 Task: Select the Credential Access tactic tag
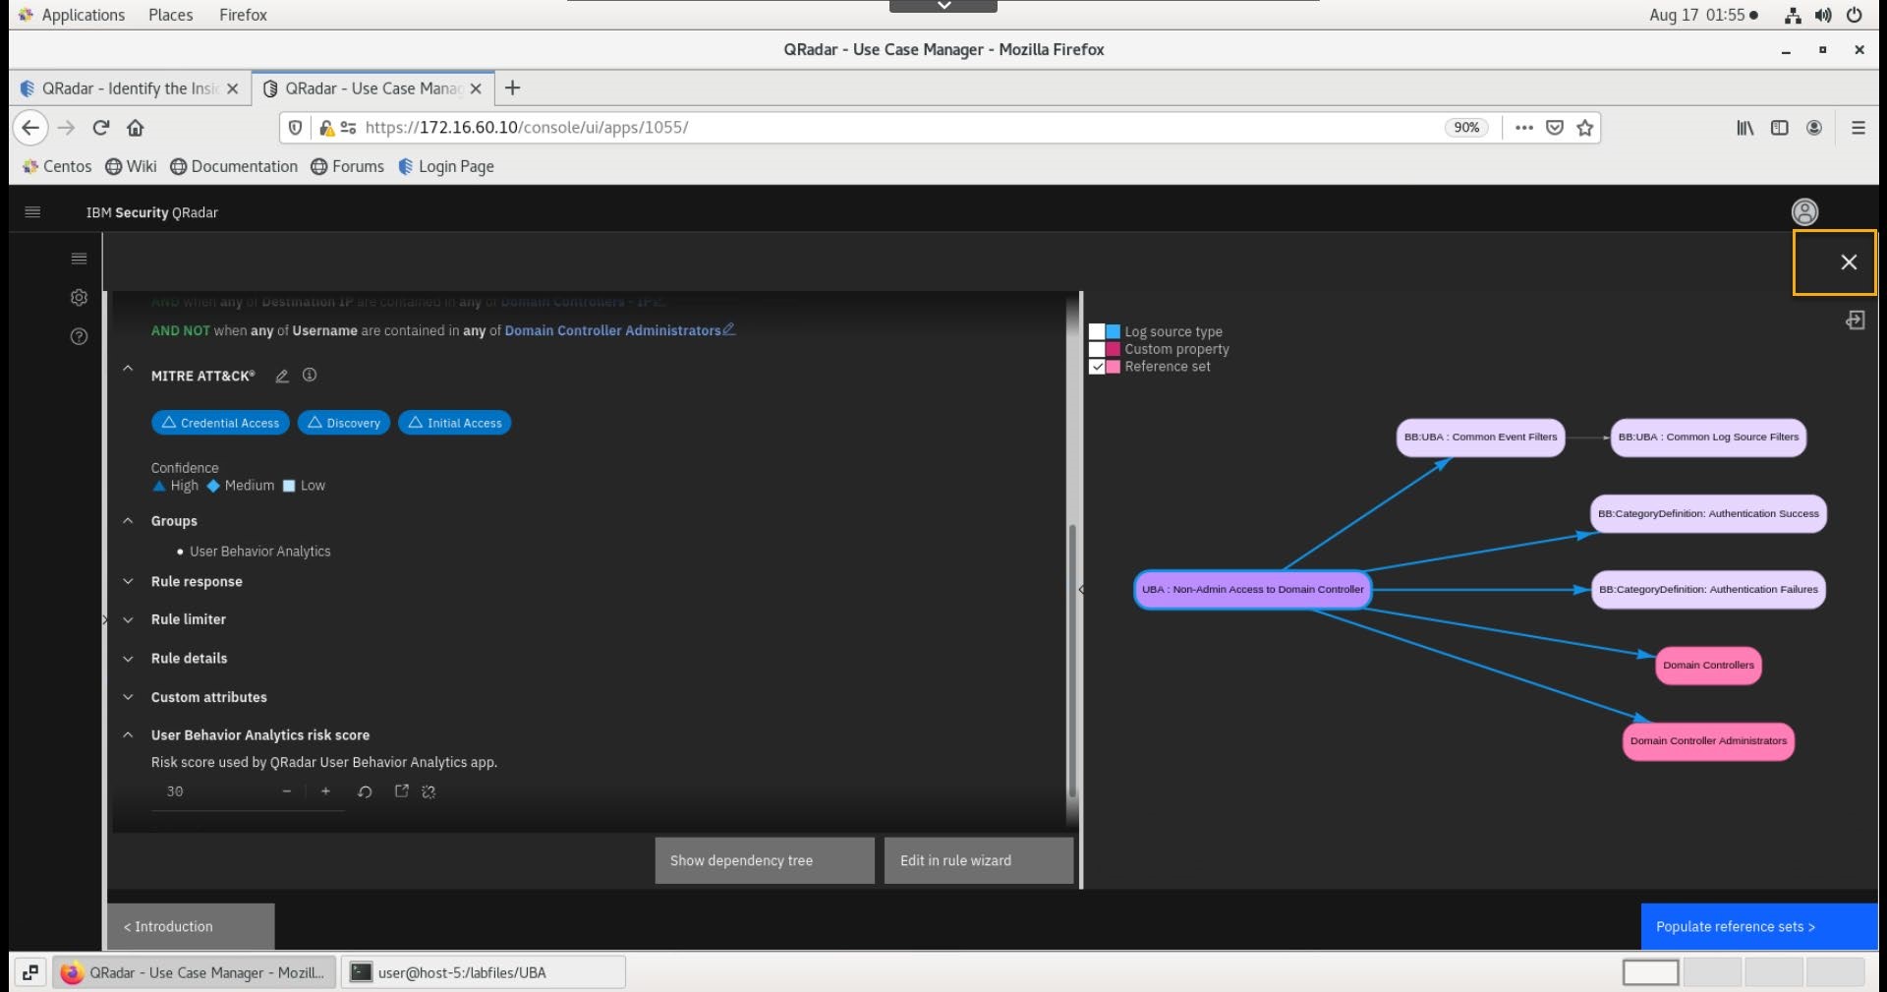220,423
